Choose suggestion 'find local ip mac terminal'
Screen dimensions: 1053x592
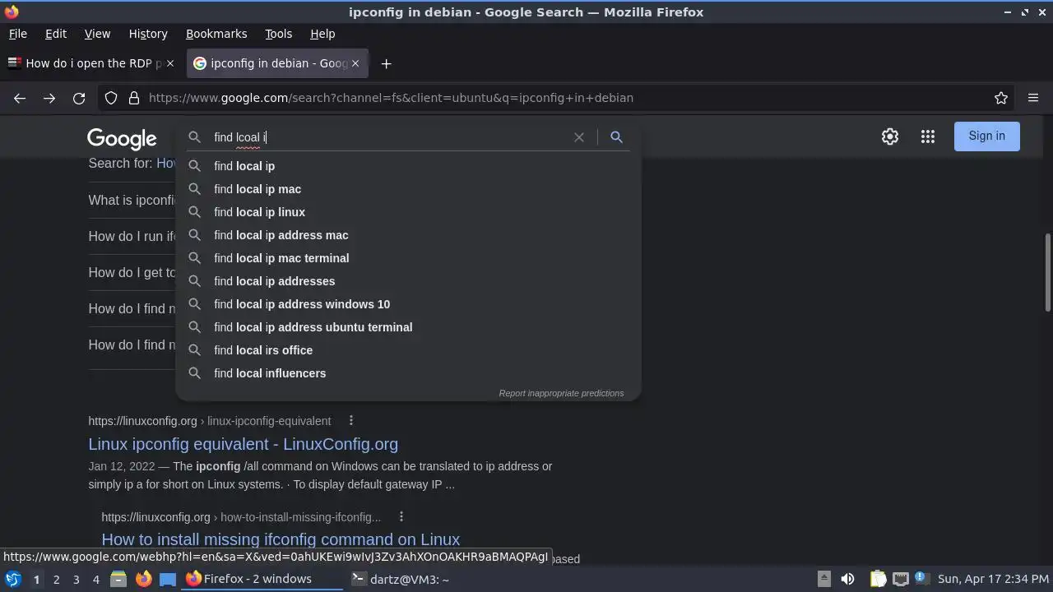(x=408, y=258)
